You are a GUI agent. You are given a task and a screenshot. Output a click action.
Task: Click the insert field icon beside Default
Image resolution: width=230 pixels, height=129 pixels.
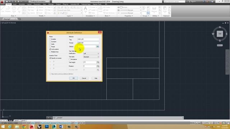click(x=98, y=47)
